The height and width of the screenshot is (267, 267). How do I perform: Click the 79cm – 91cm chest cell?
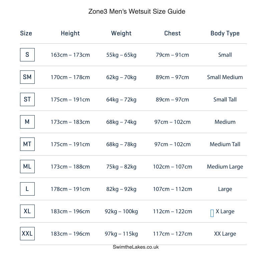(x=172, y=55)
